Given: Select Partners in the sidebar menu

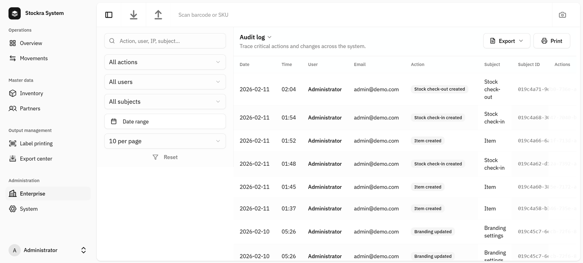Looking at the screenshot, I should (x=30, y=109).
